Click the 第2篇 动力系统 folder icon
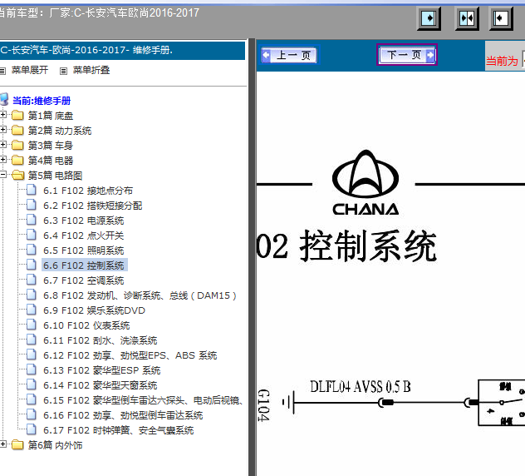525x476 pixels. tap(17, 130)
